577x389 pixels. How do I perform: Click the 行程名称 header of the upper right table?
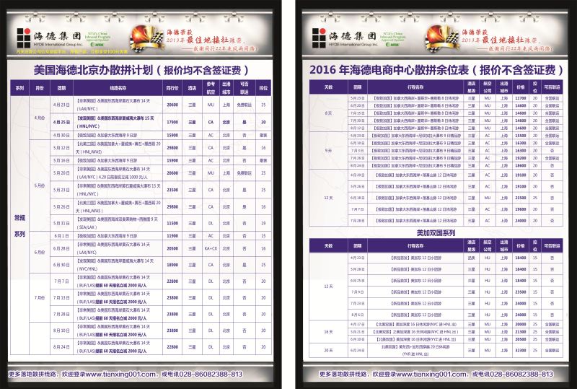(415, 87)
